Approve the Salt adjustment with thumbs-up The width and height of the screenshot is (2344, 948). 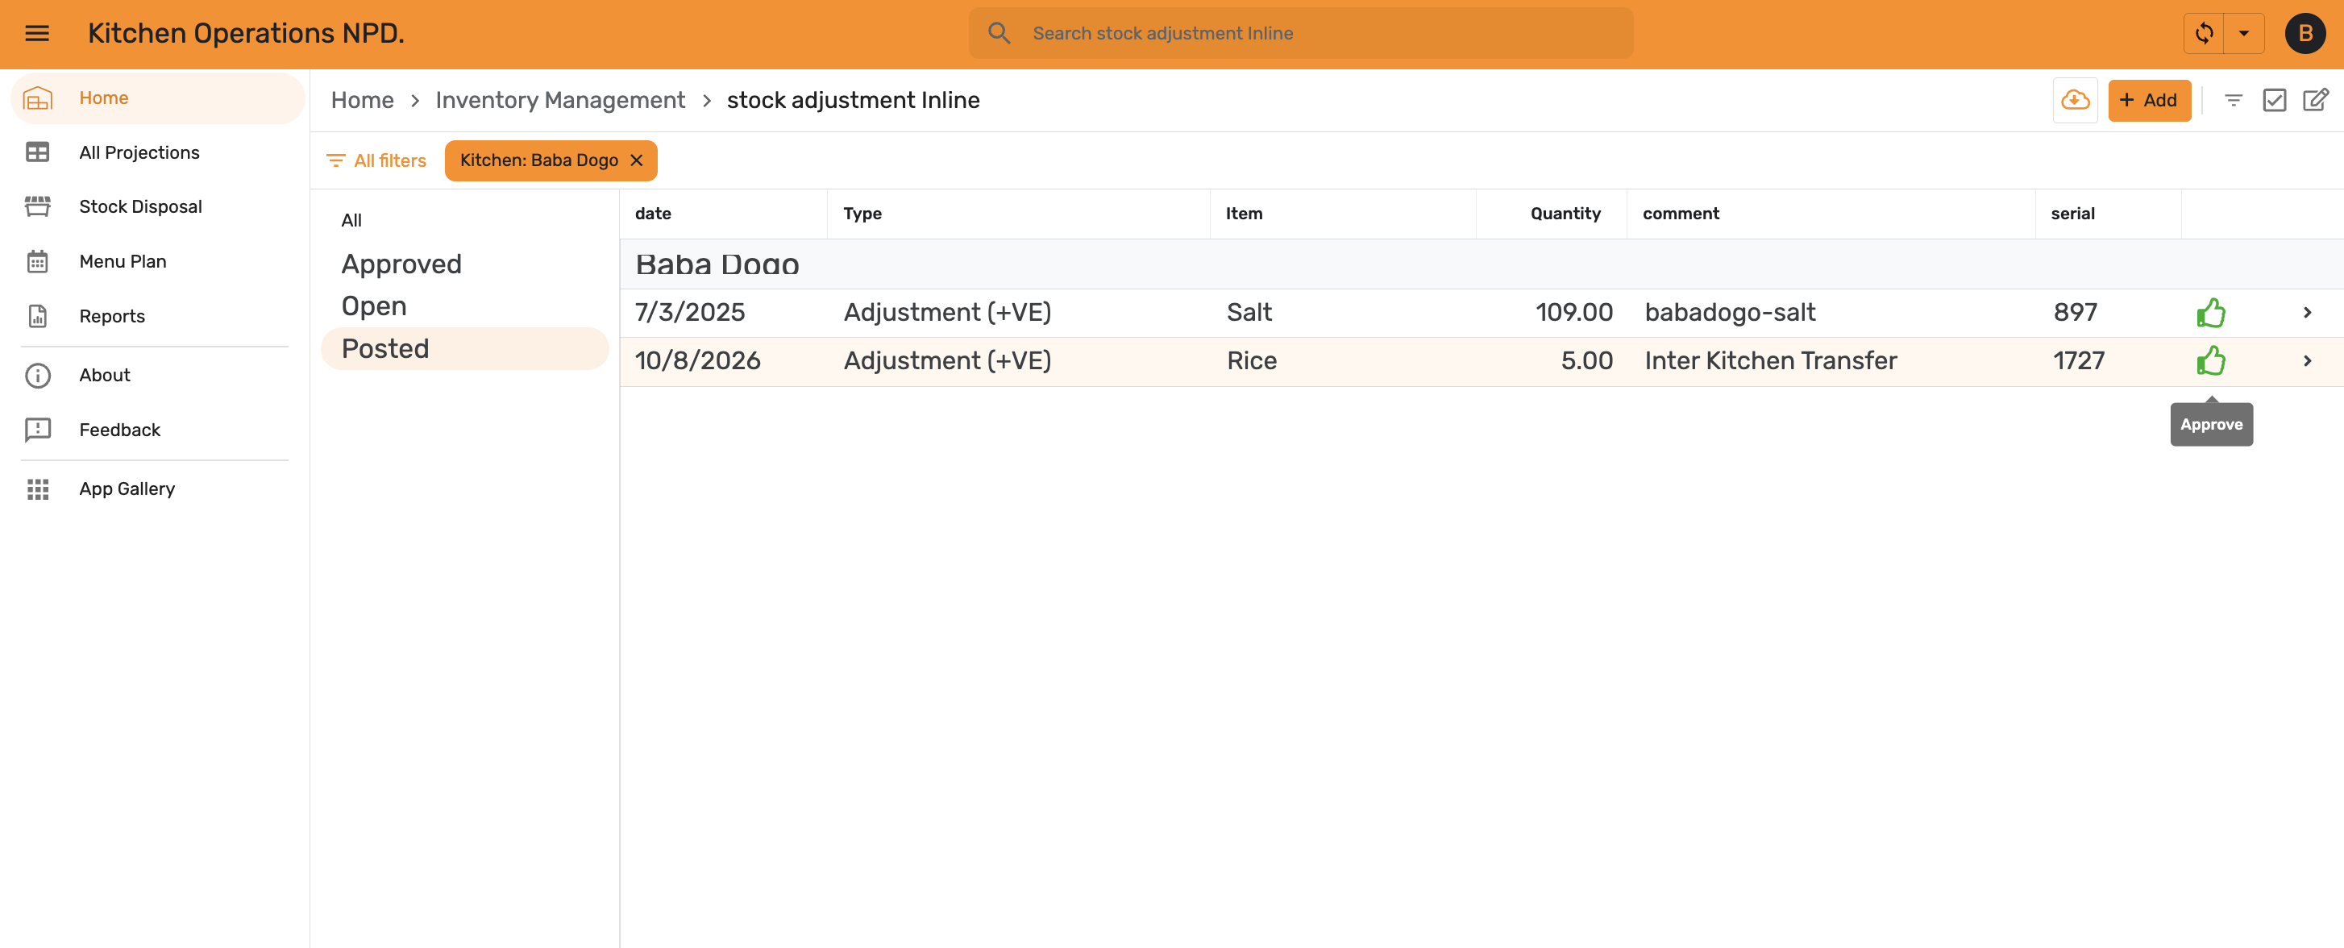click(2210, 313)
